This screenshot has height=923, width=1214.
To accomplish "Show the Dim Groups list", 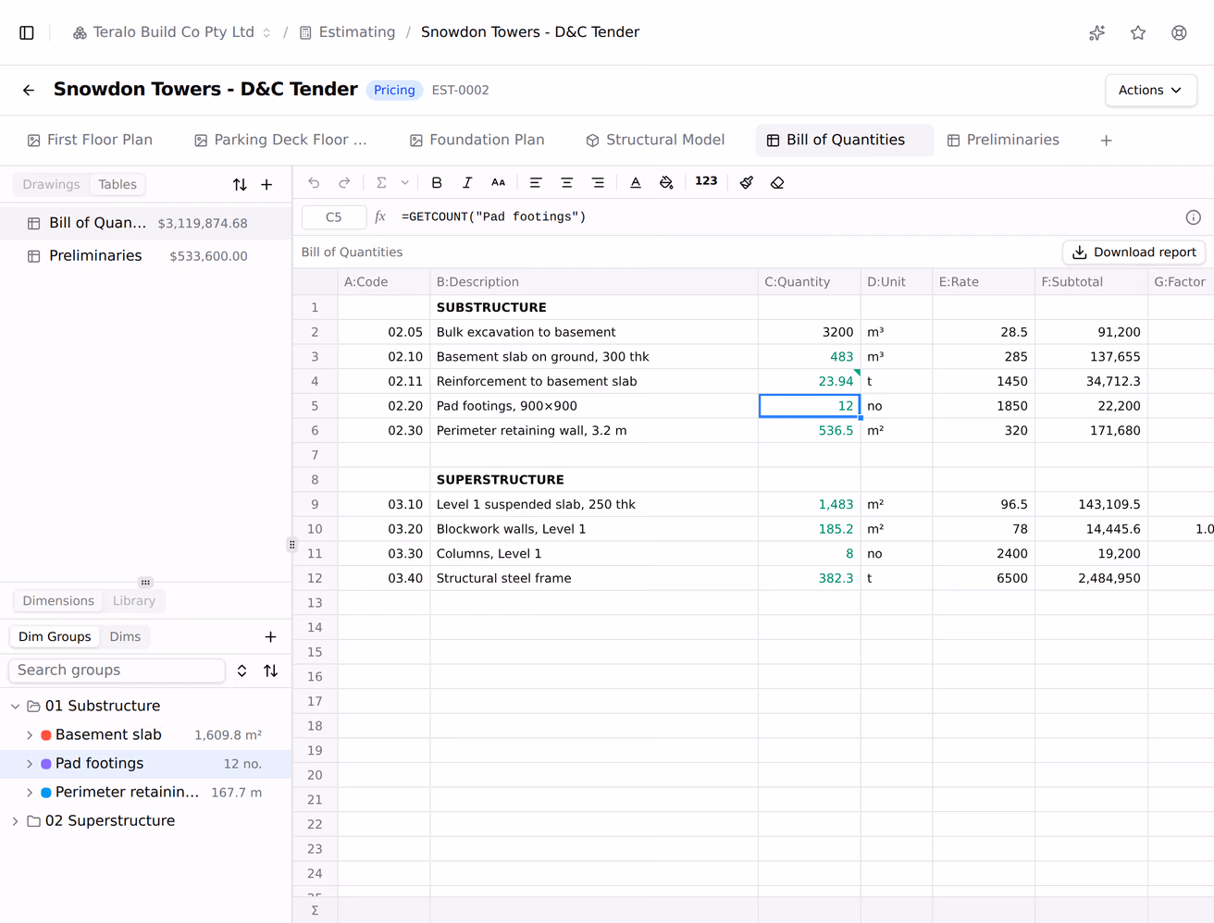I will pos(55,636).
